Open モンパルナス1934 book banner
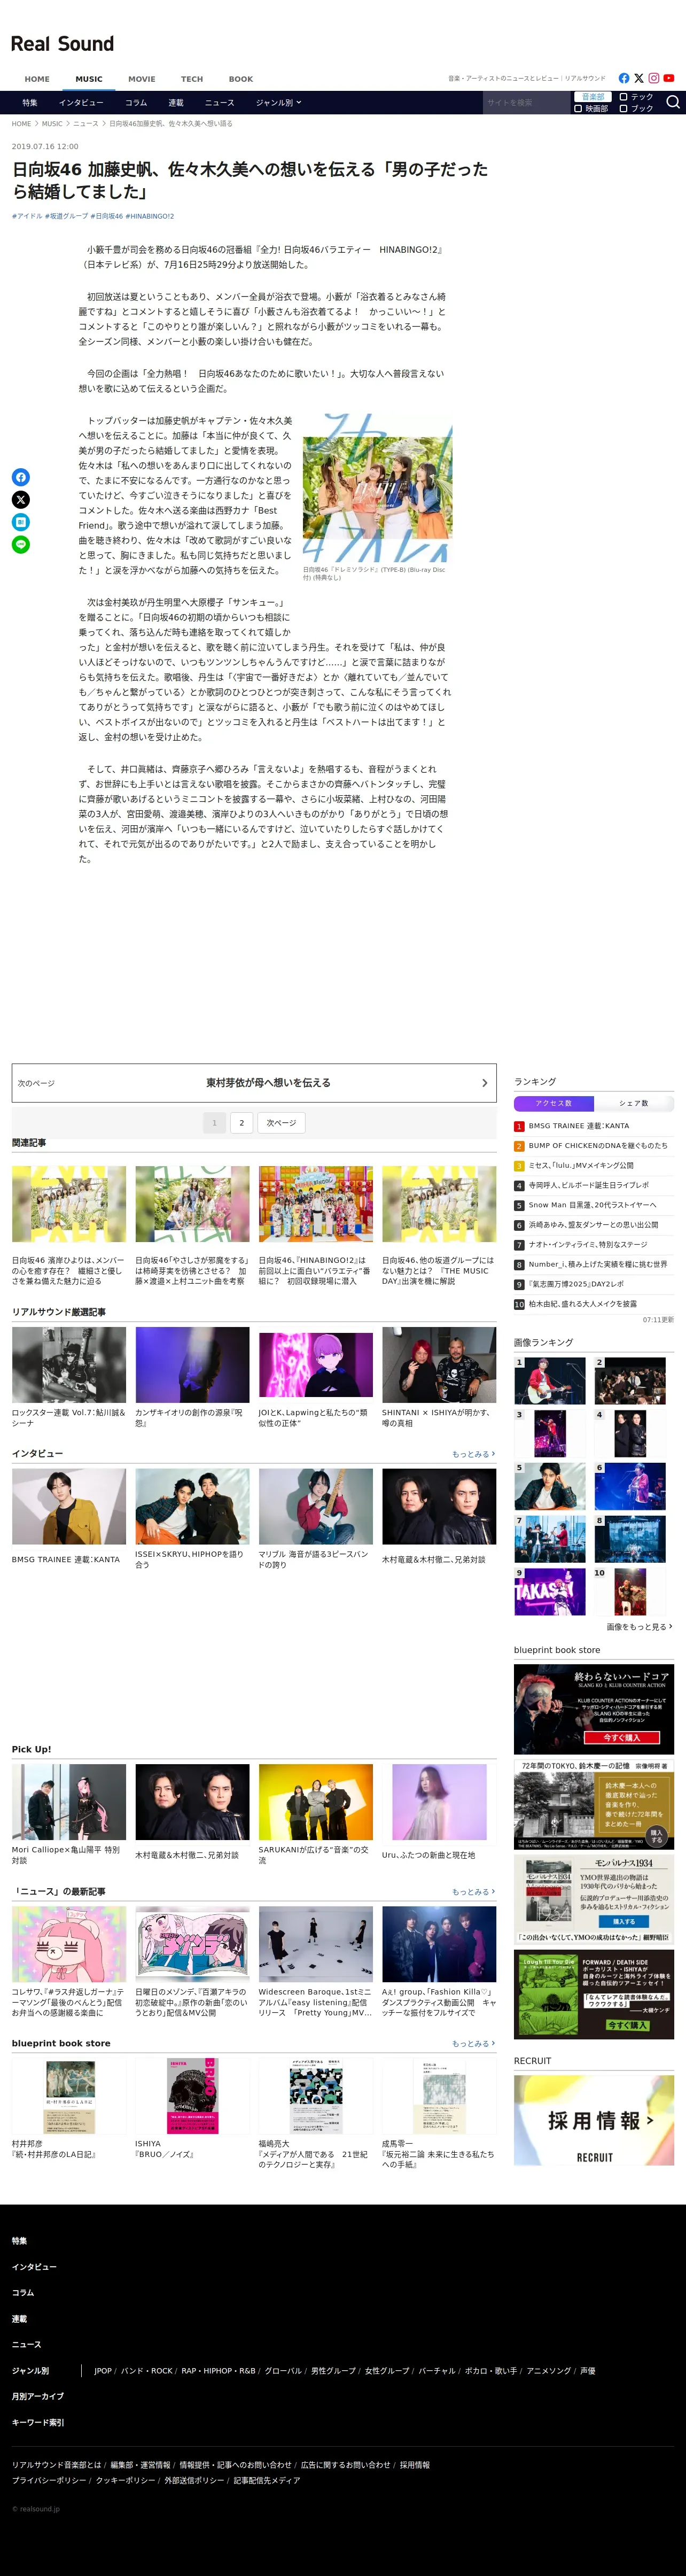Viewport: 686px width, 2576px height. pyautogui.click(x=594, y=1900)
